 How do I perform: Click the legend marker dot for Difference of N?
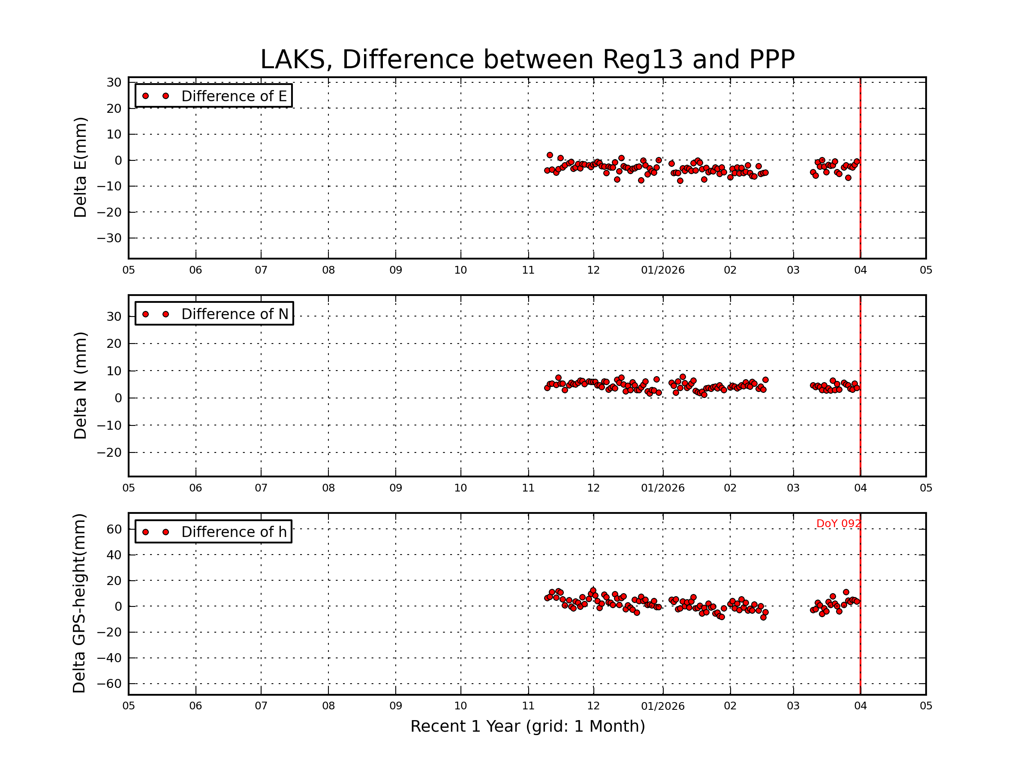[147, 314]
